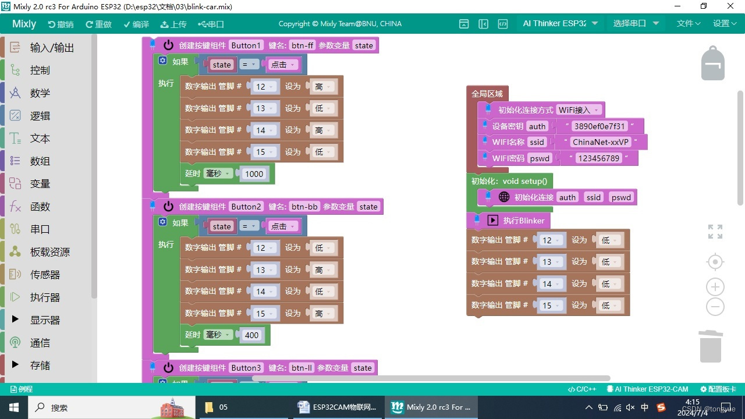
Task: Open the gear mutator on Button1's 如果 block
Action: (x=162, y=61)
